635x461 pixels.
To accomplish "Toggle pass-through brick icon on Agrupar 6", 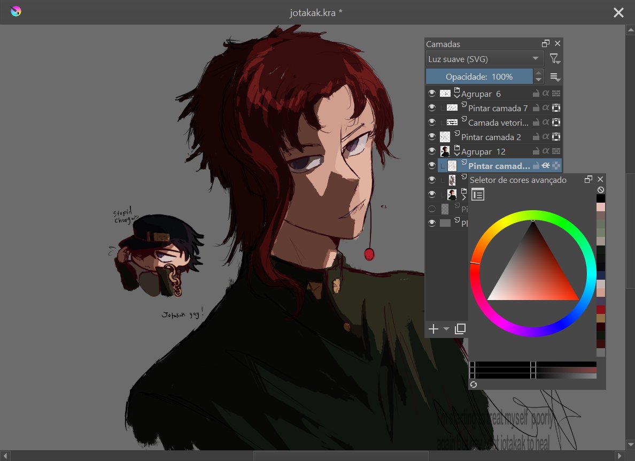I will pyautogui.click(x=556, y=93).
